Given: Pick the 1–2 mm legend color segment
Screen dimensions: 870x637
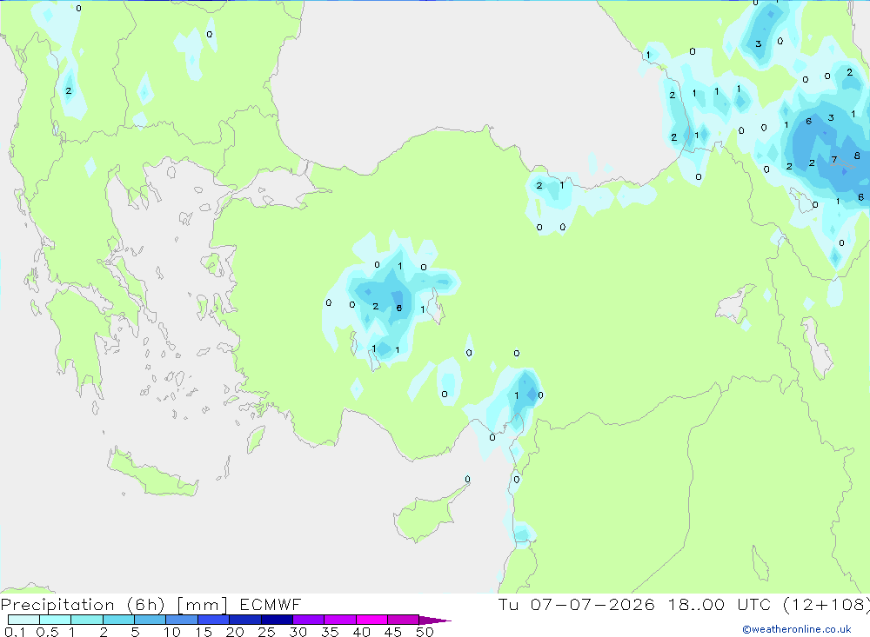Looking at the screenshot, I should (x=87, y=620).
